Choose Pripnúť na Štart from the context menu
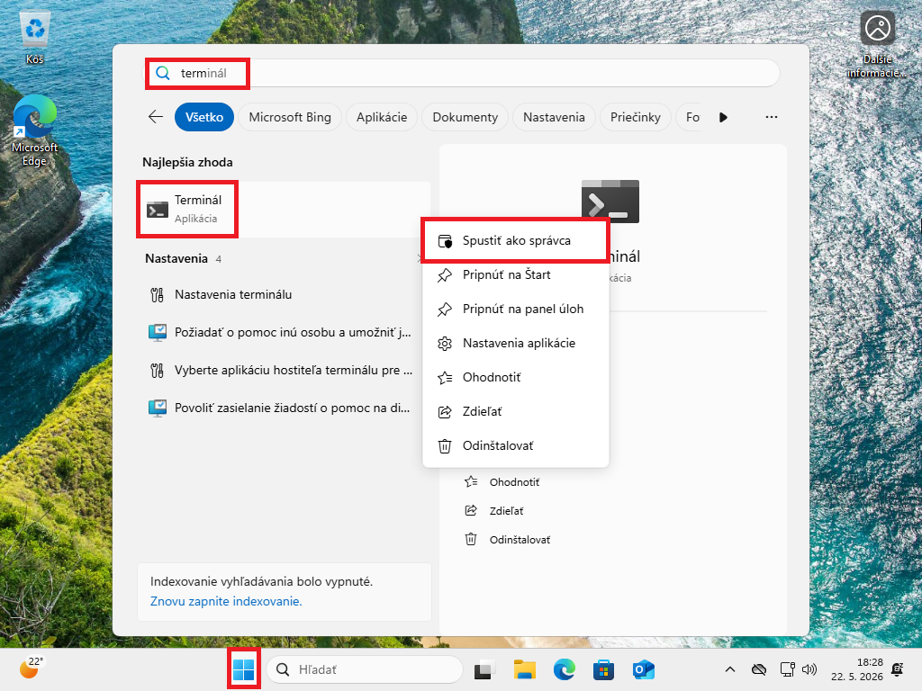The width and height of the screenshot is (922, 691). [516, 274]
